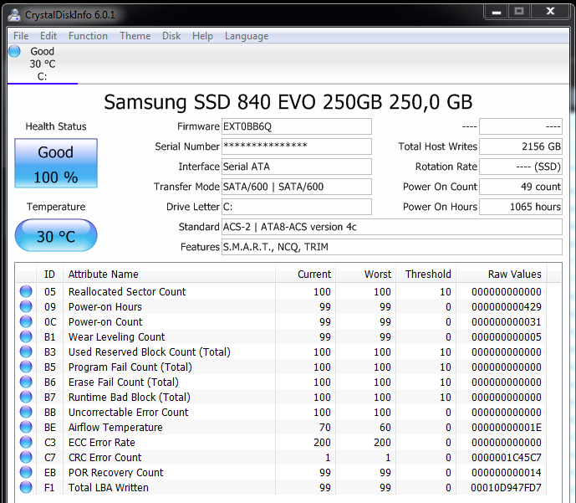576x503 pixels.
Task: Select the Wear Leveling Count attribute name
Action: 117,336
